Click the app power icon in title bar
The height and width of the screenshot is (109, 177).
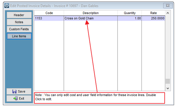(7, 6)
